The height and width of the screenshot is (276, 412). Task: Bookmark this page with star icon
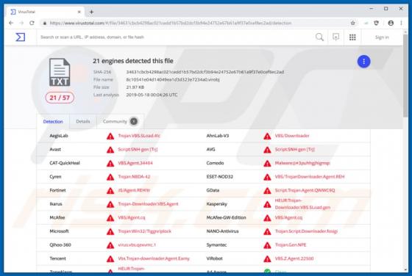(353, 23)
